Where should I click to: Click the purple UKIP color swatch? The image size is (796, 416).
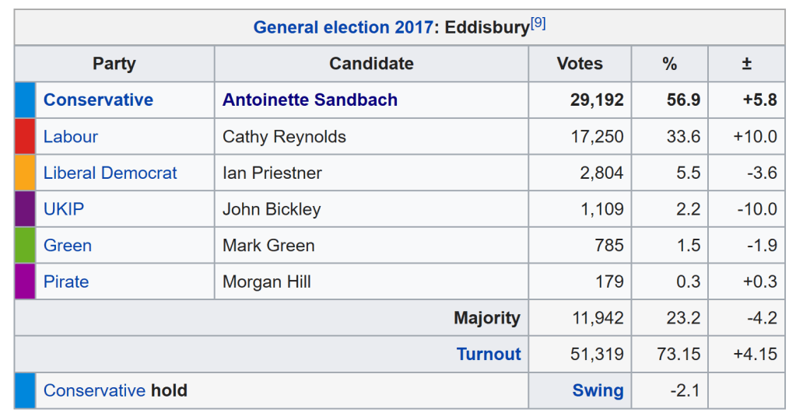tap(25, 209)
